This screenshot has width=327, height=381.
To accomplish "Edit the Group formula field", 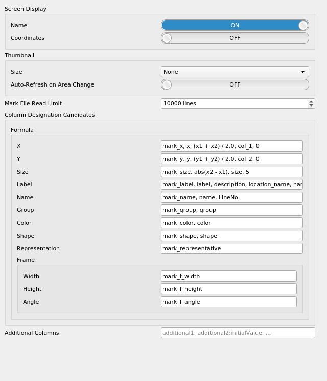I will [232, 210].
